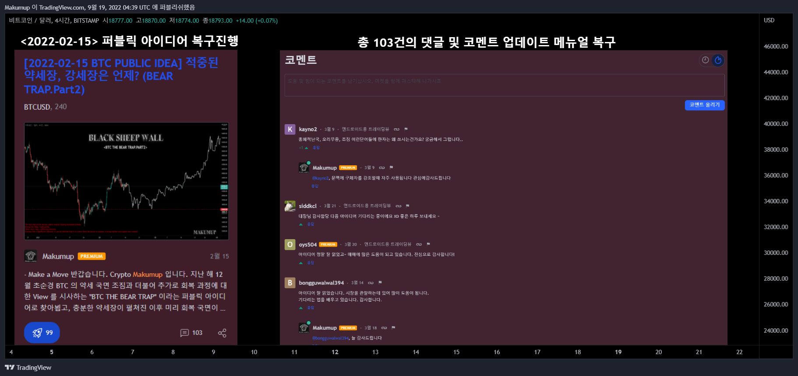The width and height of the screenshot is (798, 376).
Task: Upvote oys504's comment
Action: coord(301,263)
